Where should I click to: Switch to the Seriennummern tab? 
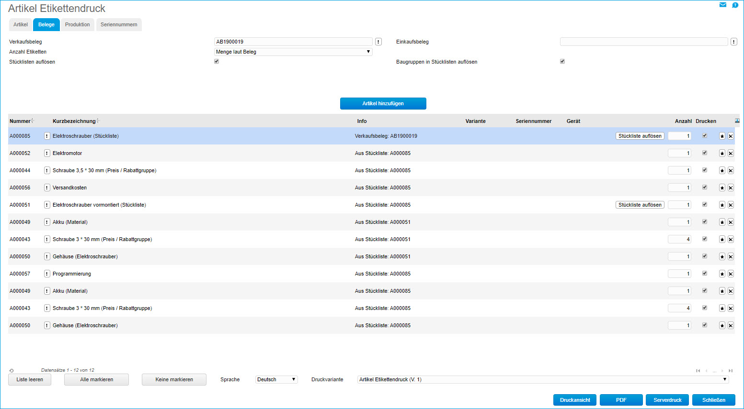(x=119, y=24)
